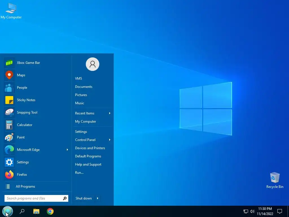
Task: Open Microsoft Edge icon in start menu
Action: pos(9,150)
